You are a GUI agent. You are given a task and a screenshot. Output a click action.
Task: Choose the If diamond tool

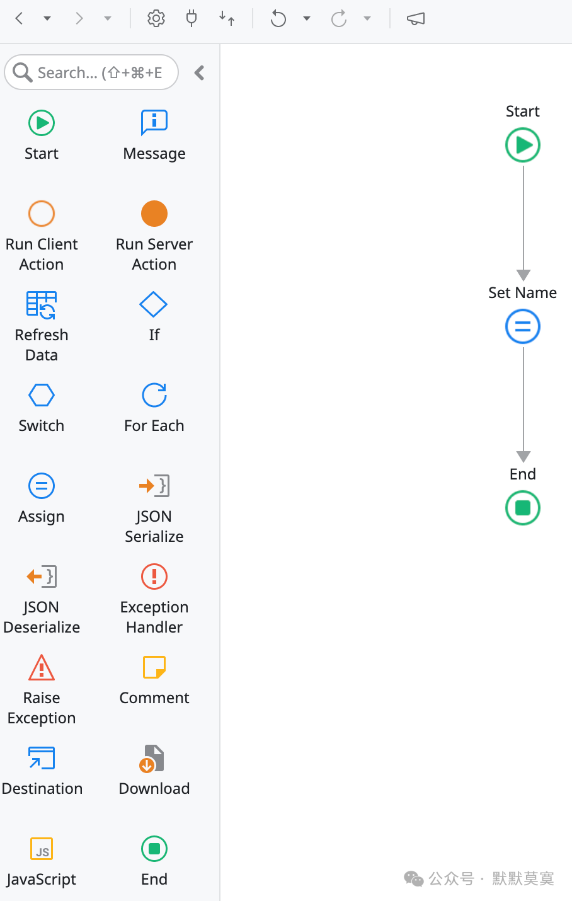click(x=154, y=304)
